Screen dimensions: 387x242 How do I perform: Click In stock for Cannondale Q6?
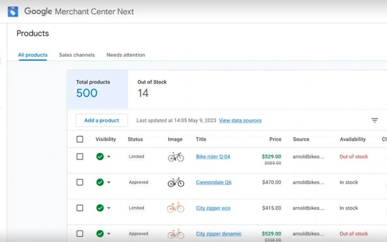348,182
